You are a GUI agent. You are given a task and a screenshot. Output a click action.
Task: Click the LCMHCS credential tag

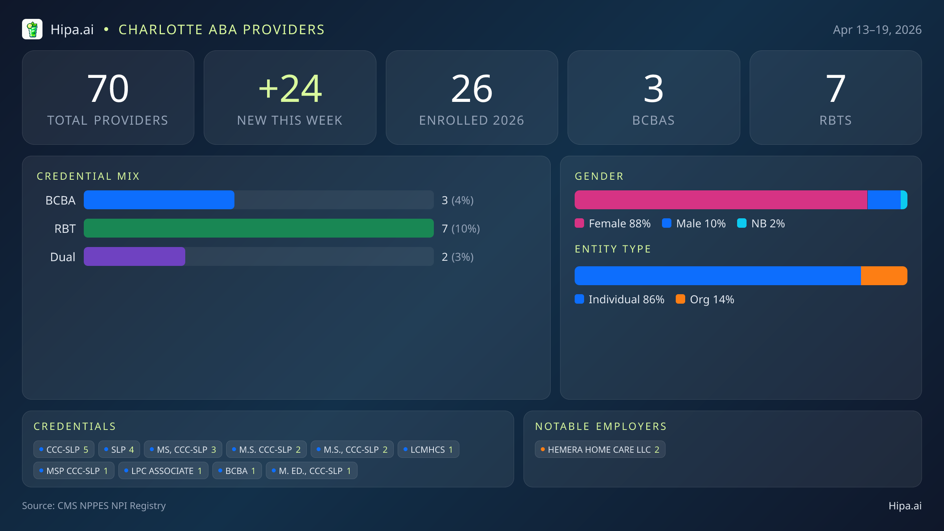428,450
